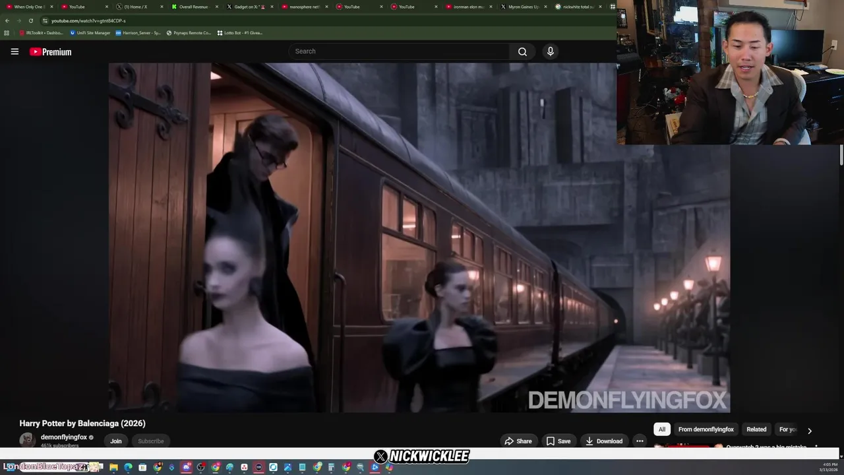
Task: Open the demonflyingfox channel avatar
Action: coord(27,440)
